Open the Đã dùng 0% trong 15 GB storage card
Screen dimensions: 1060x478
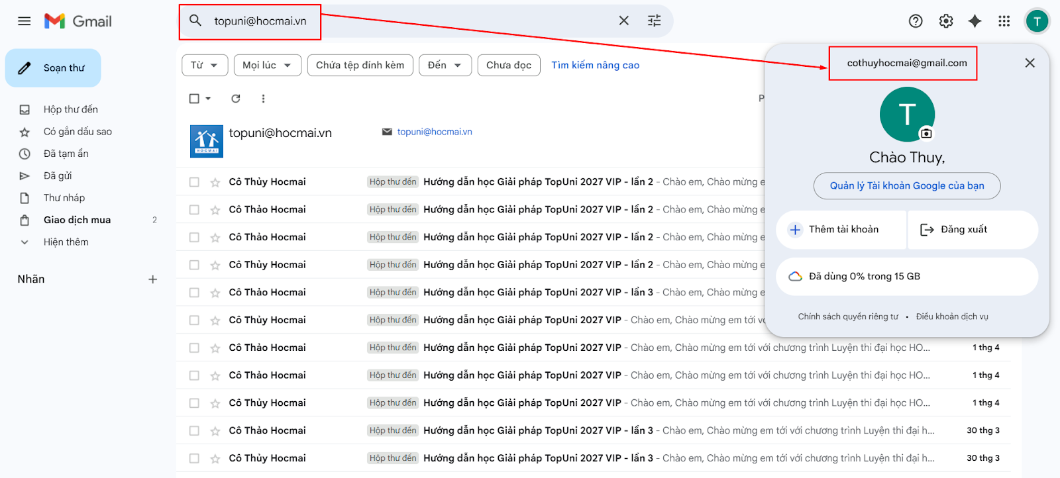tap(907, 276)
